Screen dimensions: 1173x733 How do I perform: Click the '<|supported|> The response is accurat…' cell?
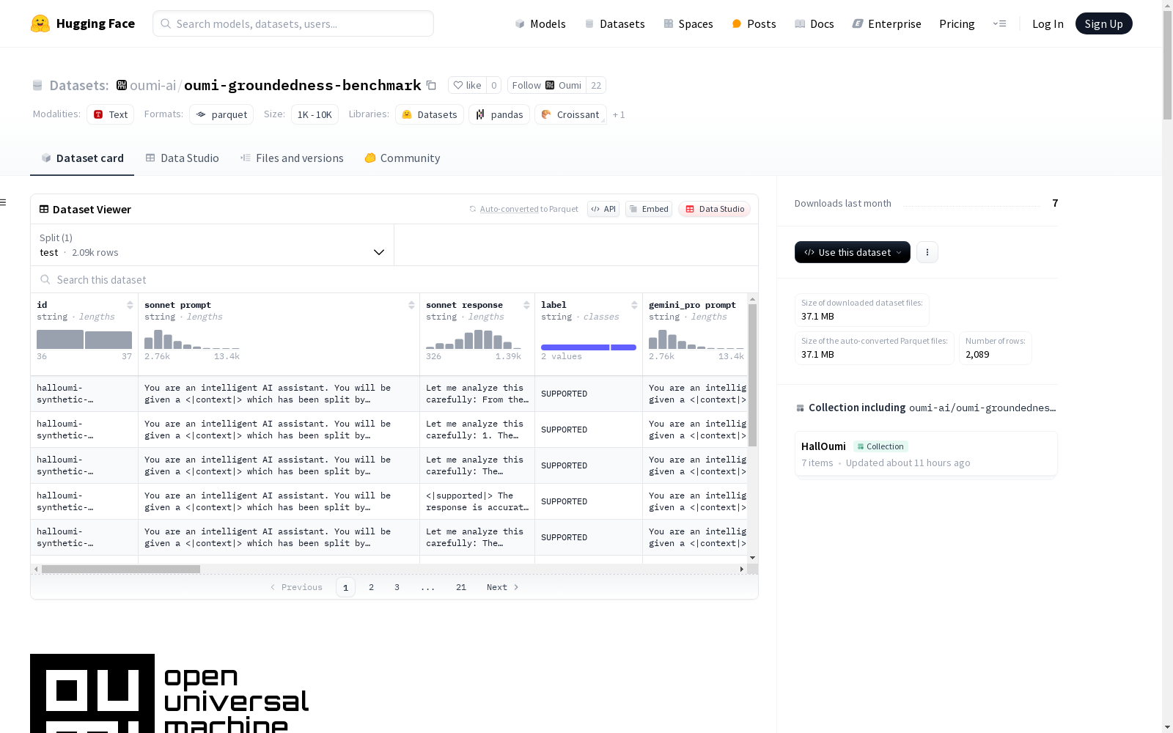pos(477,501)
